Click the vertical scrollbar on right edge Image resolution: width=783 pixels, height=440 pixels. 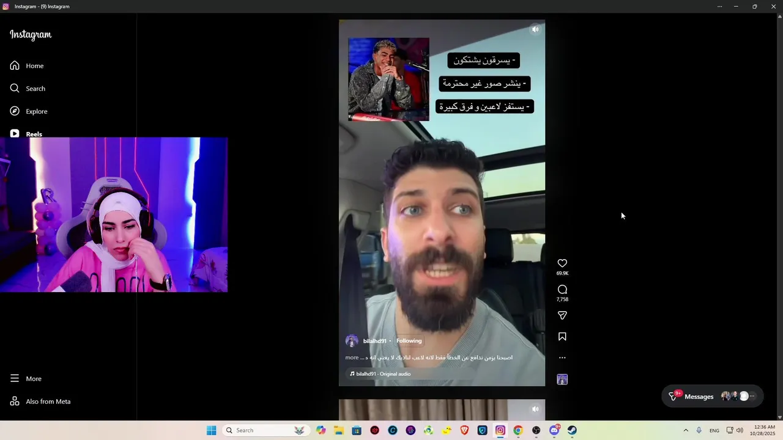[x=779, y=216]
